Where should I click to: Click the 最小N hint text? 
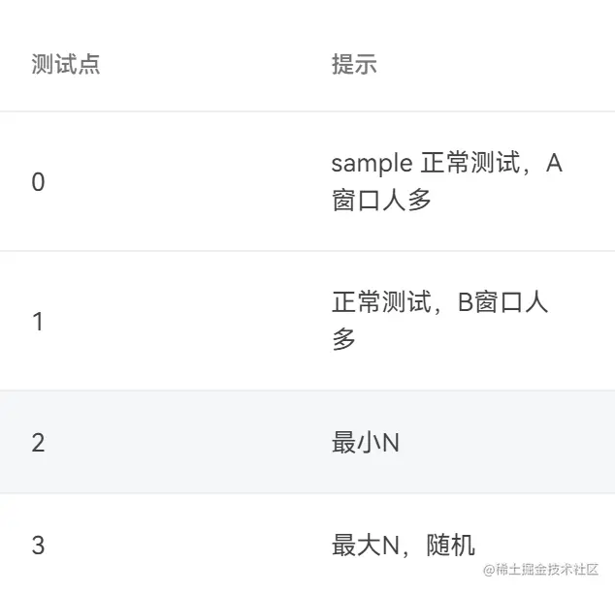pos(365,443)
